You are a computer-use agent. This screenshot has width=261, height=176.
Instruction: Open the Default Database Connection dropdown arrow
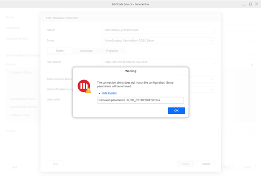tap(252, 56)
